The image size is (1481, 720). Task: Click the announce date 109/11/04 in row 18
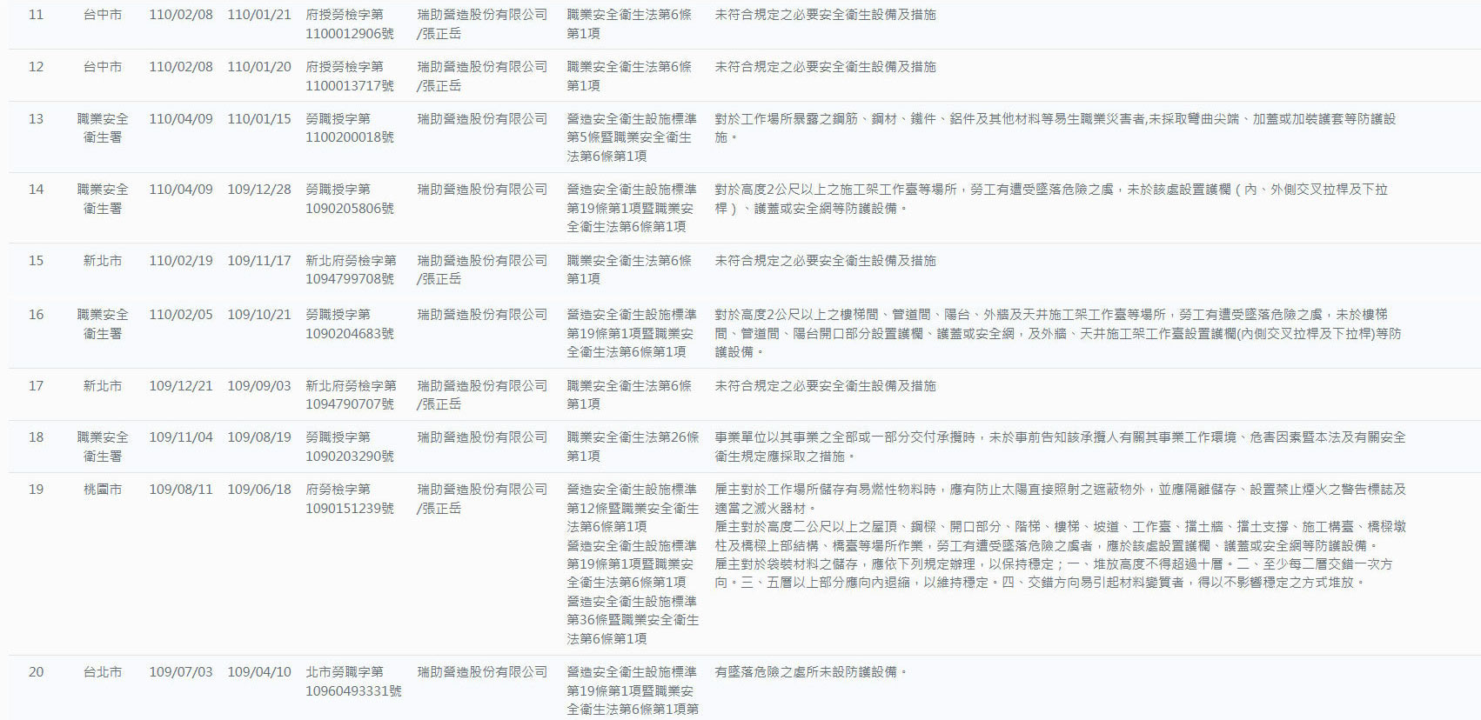point(181,437)
